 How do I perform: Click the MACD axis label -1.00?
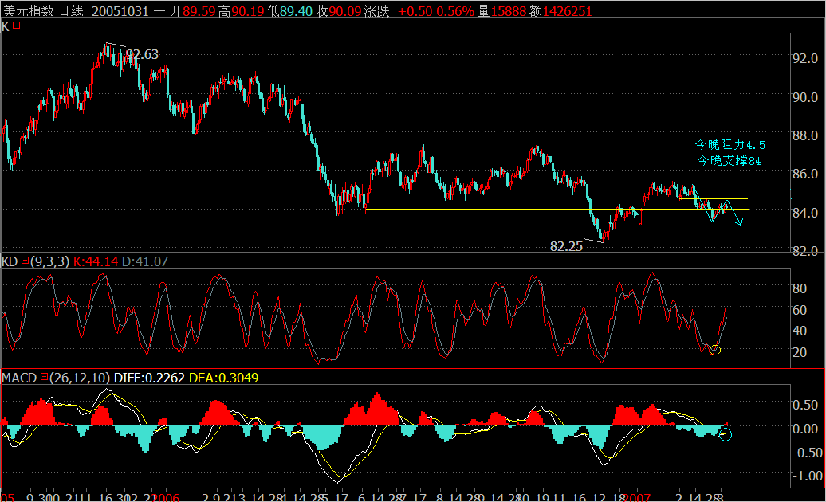tap(807, 476)
